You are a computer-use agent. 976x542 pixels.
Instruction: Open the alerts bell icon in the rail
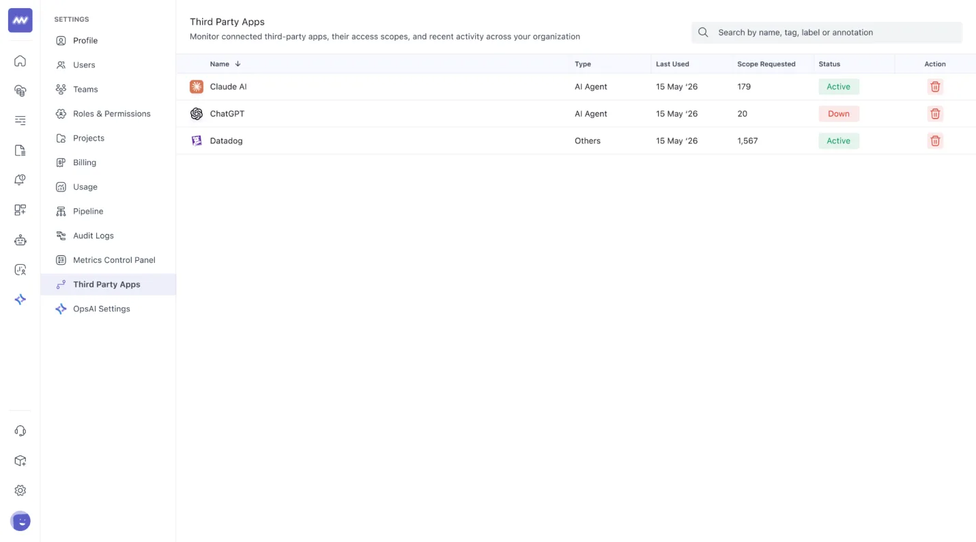(20, 180)
